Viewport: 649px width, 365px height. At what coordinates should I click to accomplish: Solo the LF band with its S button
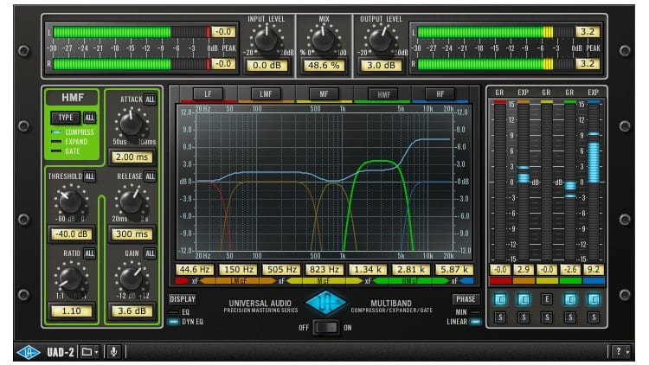[500, 317]
